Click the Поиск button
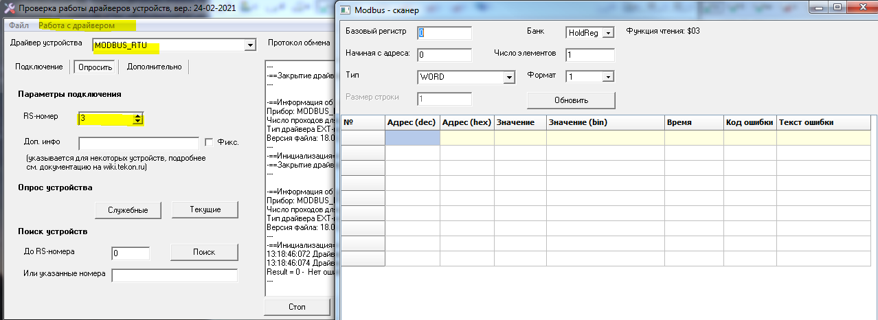 tap(204, 252)
